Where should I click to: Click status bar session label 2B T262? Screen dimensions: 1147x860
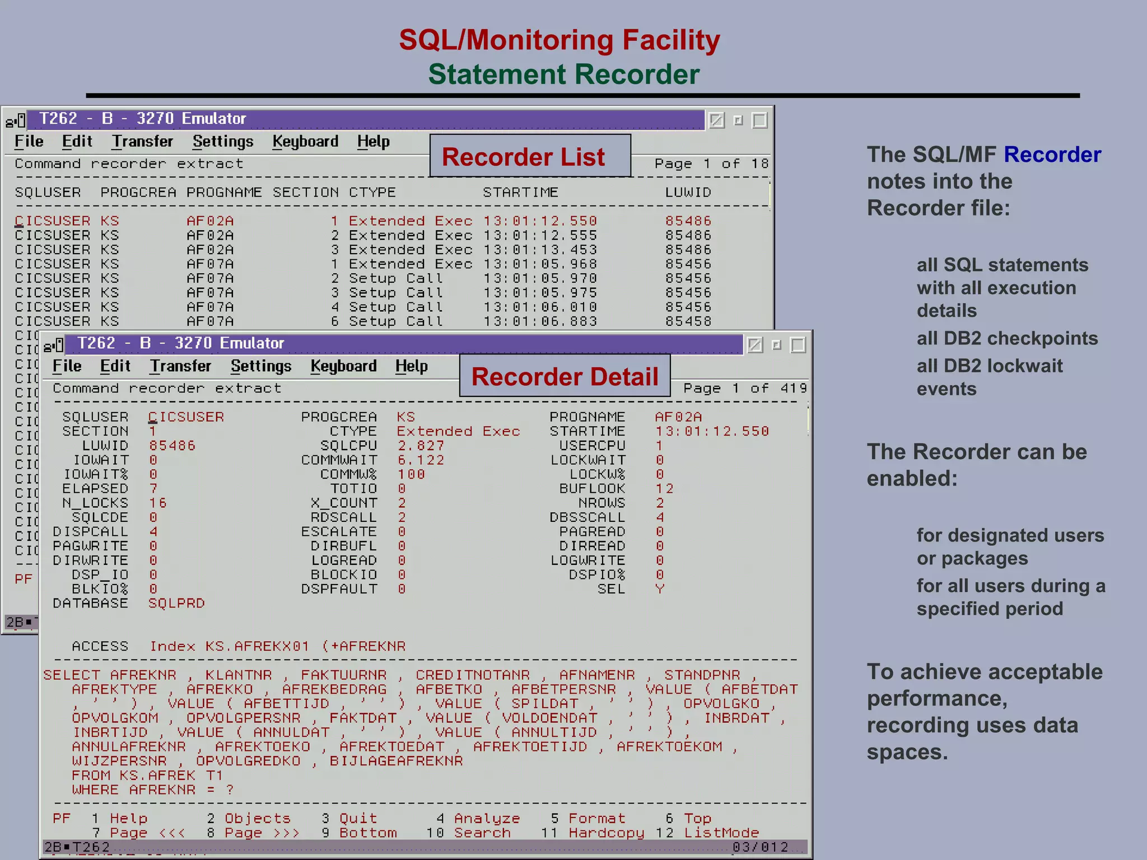point(77,847)
